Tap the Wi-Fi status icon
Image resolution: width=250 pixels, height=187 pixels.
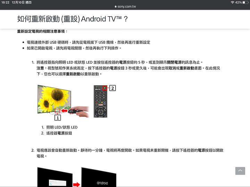pyautogui.click(x=232, y=2)
